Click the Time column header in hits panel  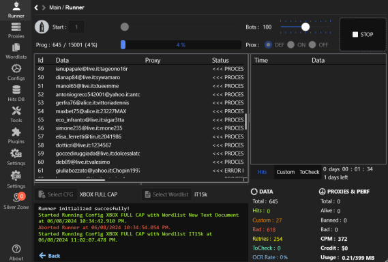tap(261, 61)
